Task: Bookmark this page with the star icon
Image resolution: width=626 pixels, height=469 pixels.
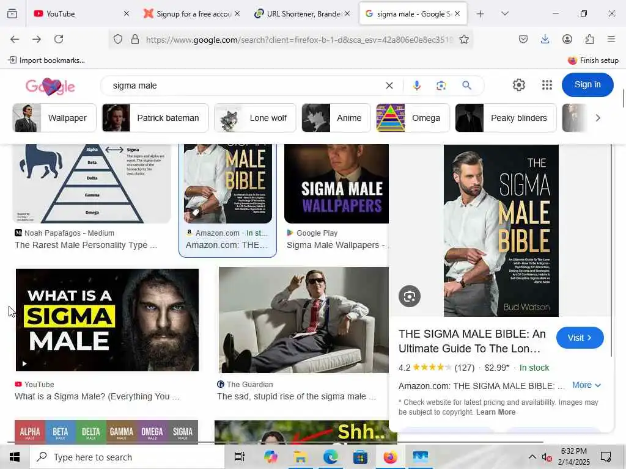Action: (464, 39)
